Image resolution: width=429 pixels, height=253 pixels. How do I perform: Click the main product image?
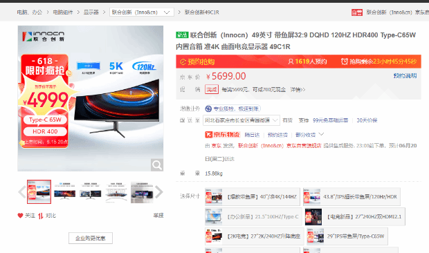pyautogui.click(x=91, y=98)
